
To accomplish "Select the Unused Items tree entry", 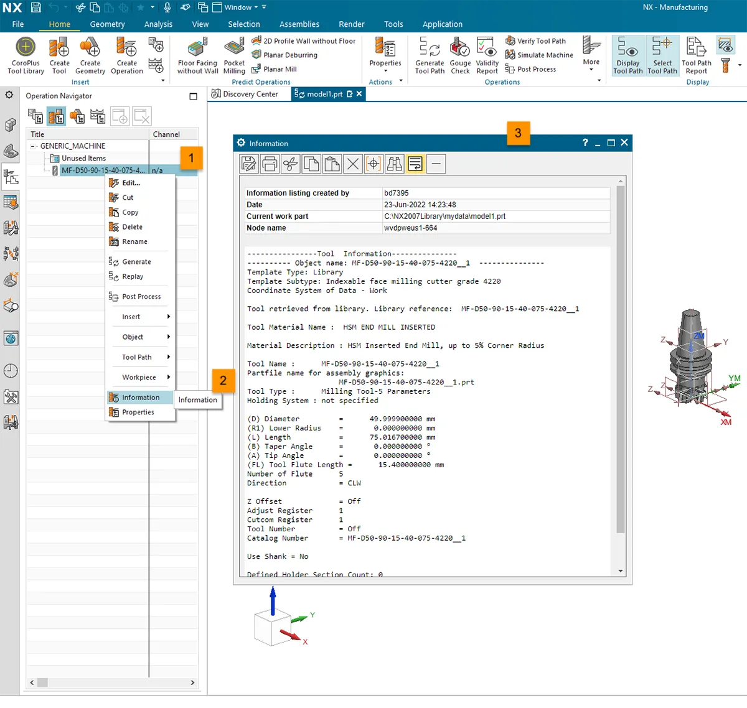I will 83,159.
